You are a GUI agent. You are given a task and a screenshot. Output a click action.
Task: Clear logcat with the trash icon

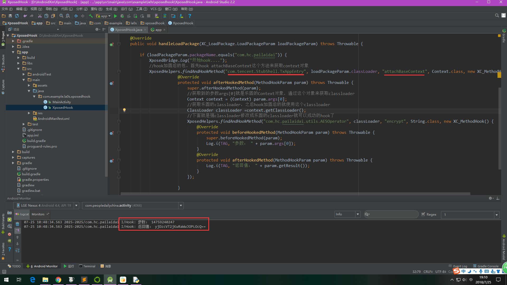pyautogui.click(x=17, y=224)
